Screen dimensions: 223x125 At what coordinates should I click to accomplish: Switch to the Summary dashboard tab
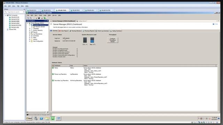pyautogui.click(x=54, y=31)
